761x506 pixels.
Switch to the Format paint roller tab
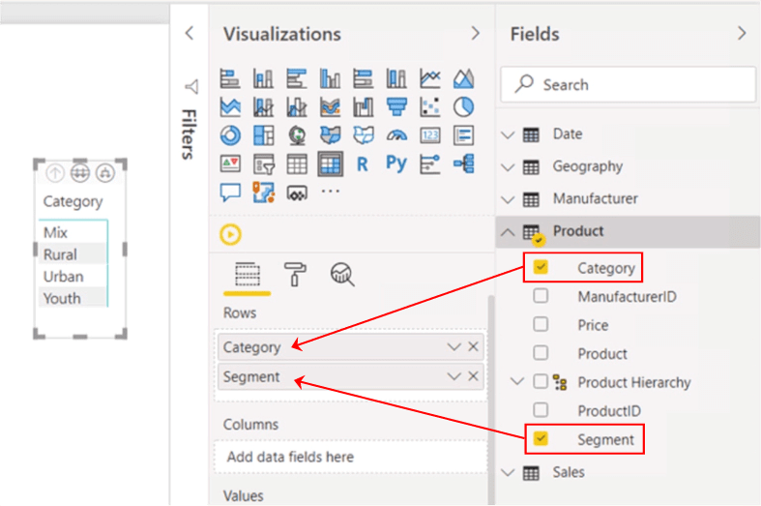pos(295,275)
